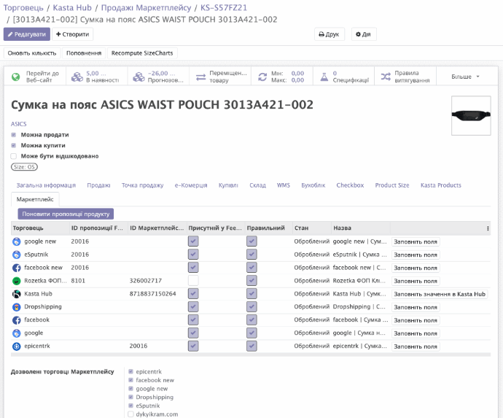This screenshot has width=503, height=418.
Task: Click the globe icon for Go to Website
Action: tap(15, 77)
